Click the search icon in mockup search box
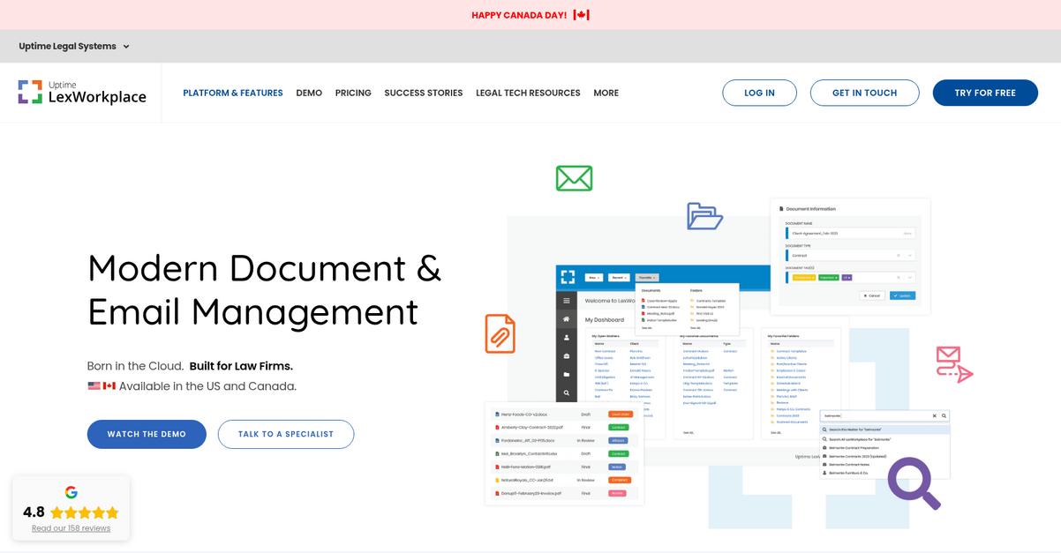This screenshot has width=1061, height=553. click(944, 415)
